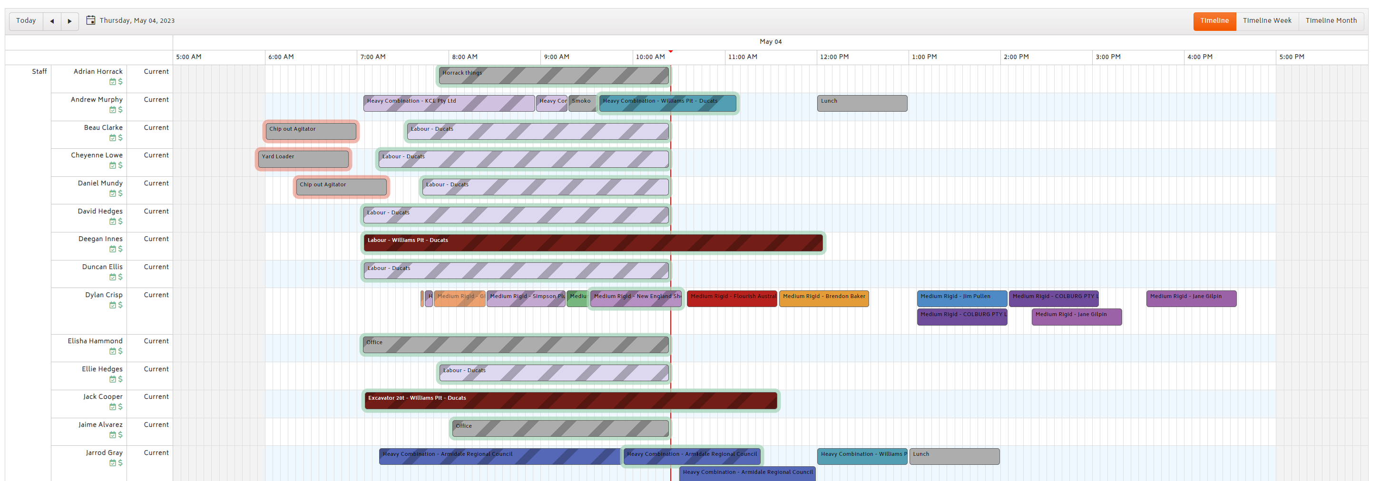Open Andrew Murphy's Lunch event
Viewport: 1390px width, 481px height.
point(862,104)
